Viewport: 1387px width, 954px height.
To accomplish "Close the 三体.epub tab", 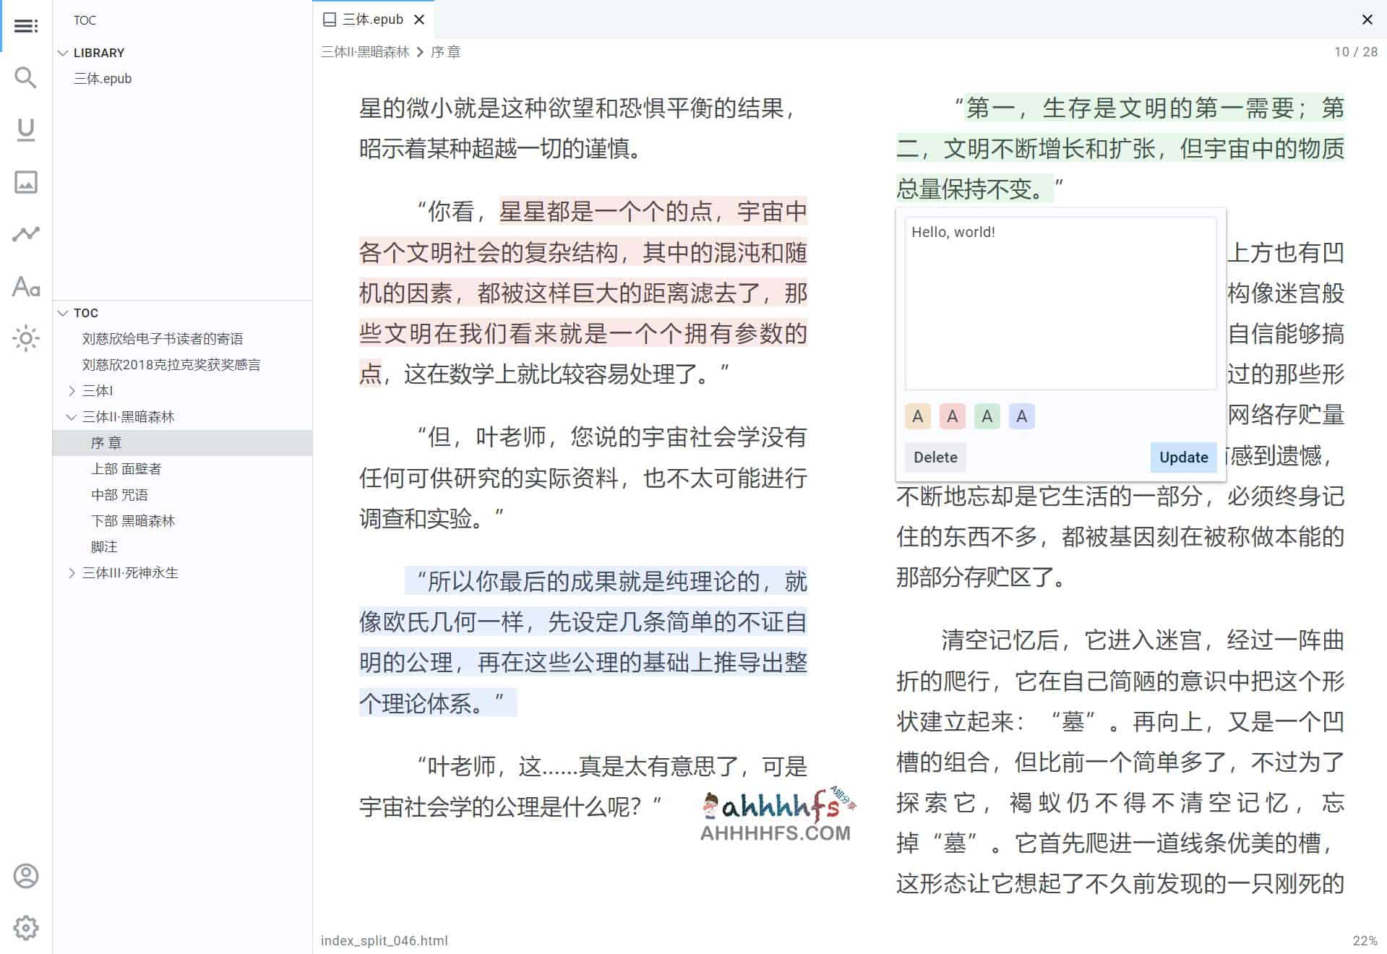I will coord(419,20).
